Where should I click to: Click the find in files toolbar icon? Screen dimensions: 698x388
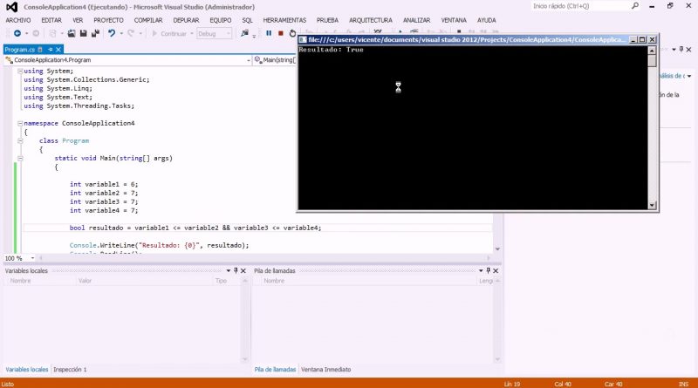[x=244, y=33]
